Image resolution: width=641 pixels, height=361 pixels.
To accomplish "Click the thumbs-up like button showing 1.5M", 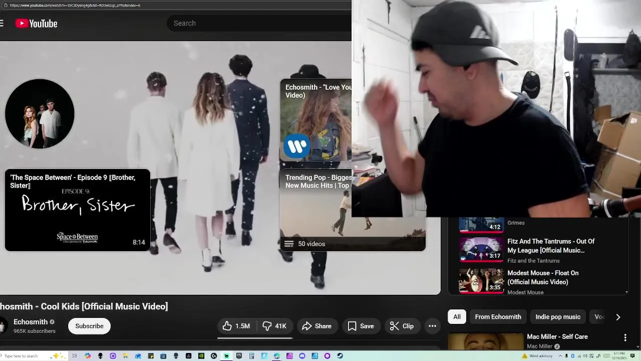I will pos(236,326).
